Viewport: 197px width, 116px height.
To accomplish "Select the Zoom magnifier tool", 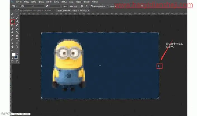I will pyautogui.click(x=17, y=47).
